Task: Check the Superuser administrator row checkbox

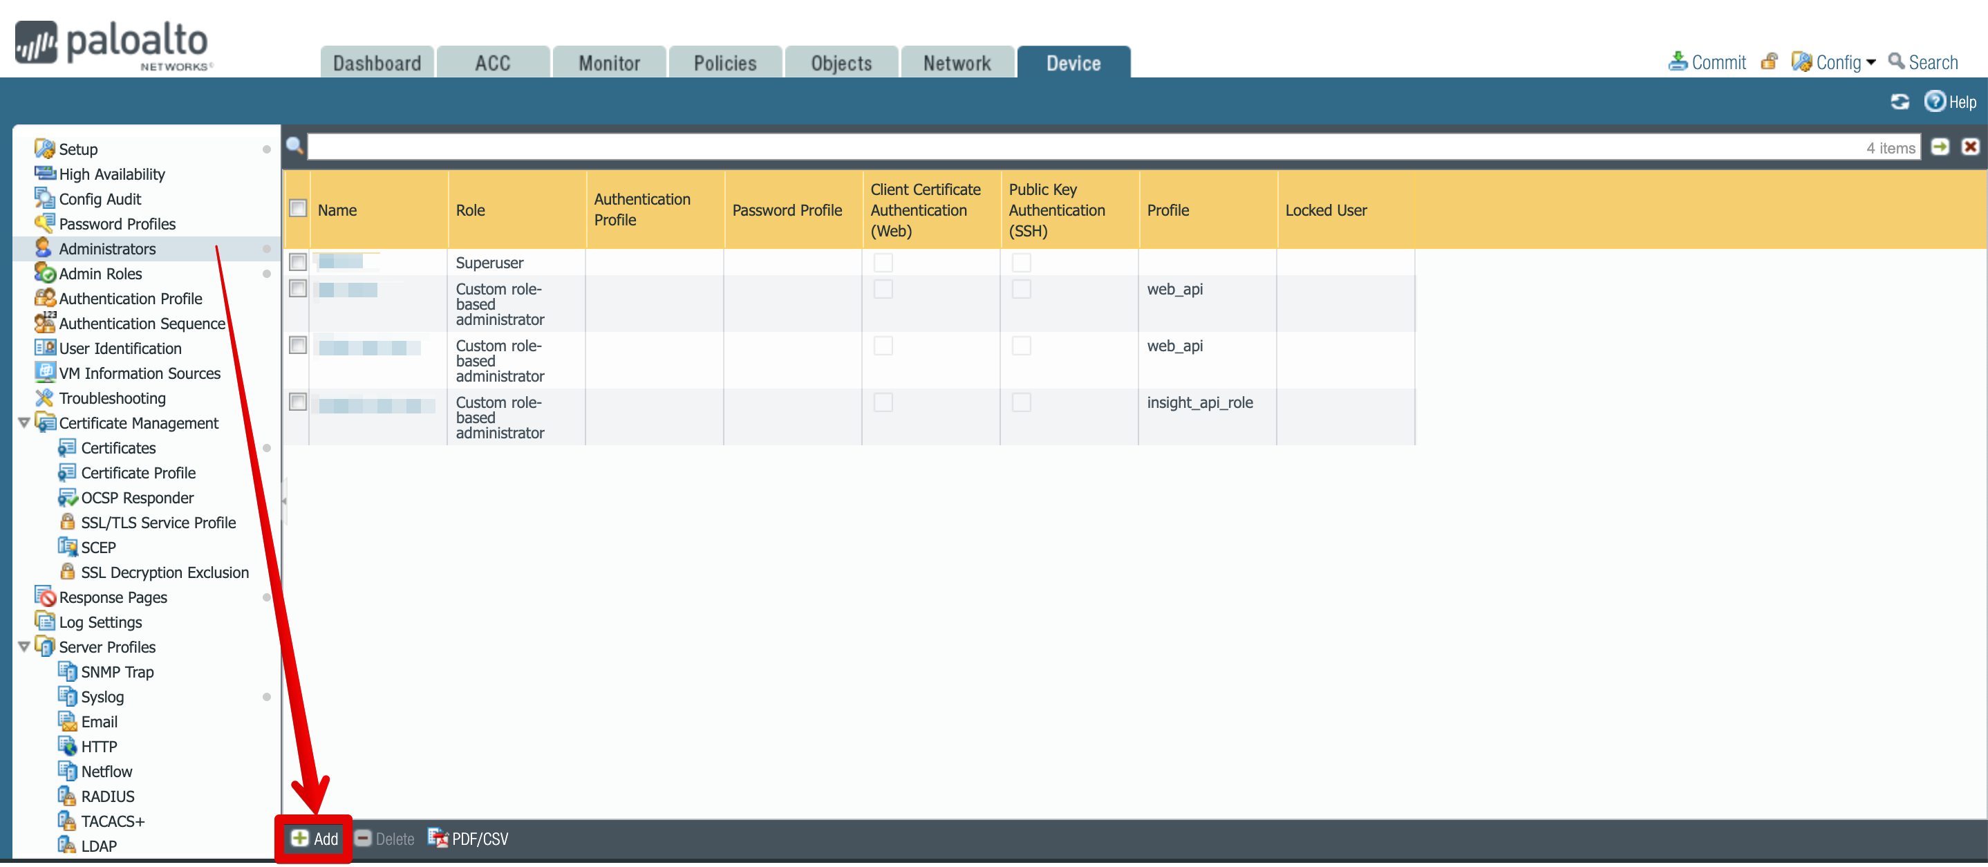Action: [x=298, y=263]
